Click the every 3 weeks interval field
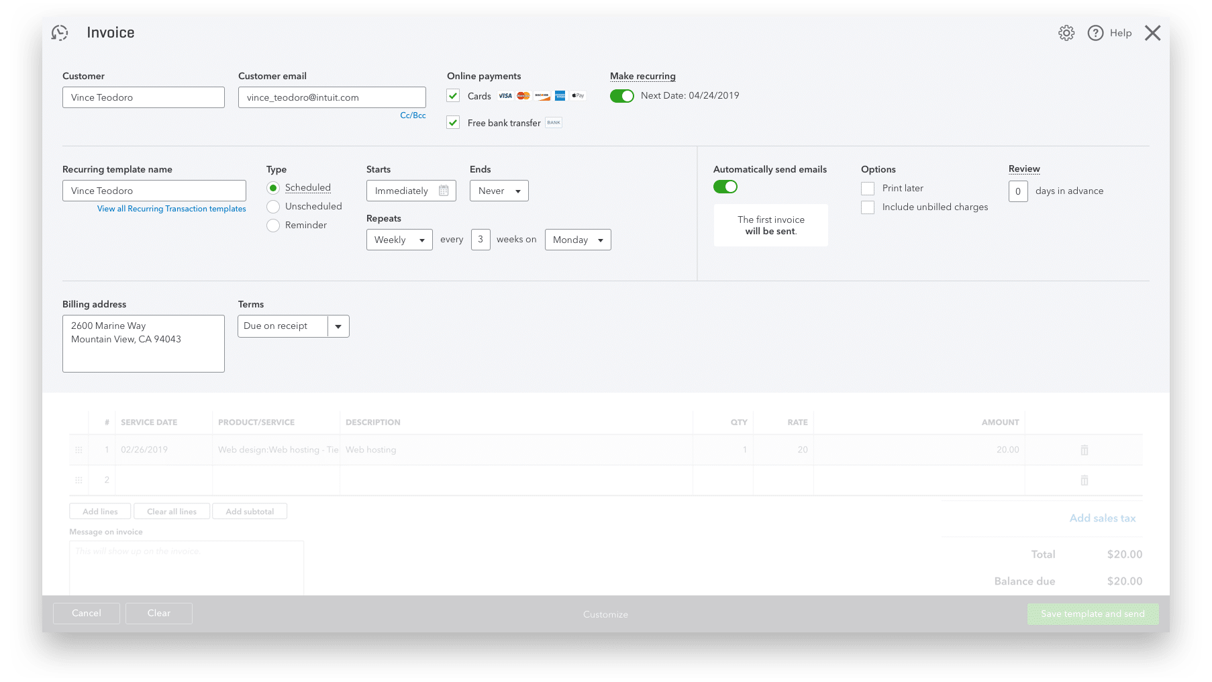The width and height of the screenshot is (1212, 682). pyautogui.click(x=481, y=240)
